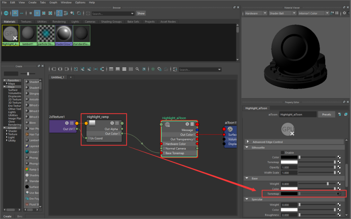The height and width of the screenshot is (219, 351).
Task: Show input and output connections icon
Action: pyautogui.click(x=60, y=69)
